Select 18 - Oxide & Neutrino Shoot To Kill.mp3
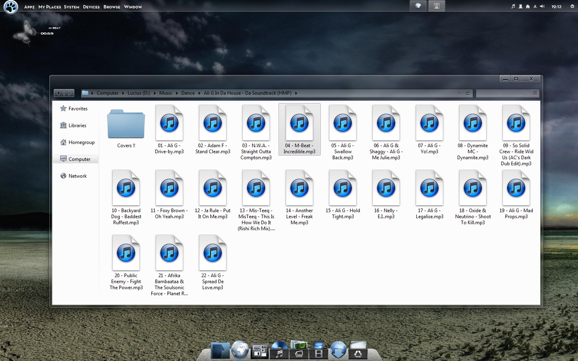This screenshot has height=361, width=578. [473, 198]
